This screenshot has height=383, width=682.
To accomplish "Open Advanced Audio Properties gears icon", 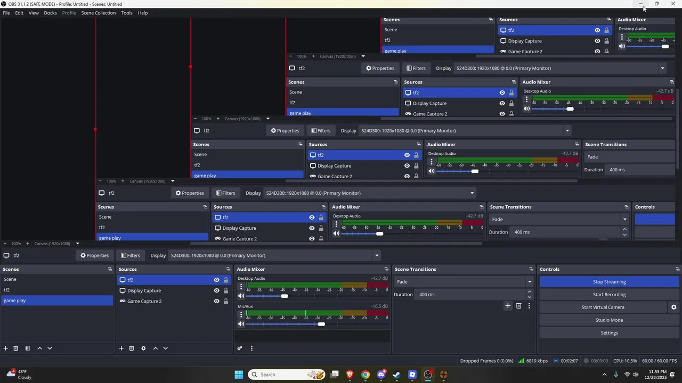I will pos(240,348).
